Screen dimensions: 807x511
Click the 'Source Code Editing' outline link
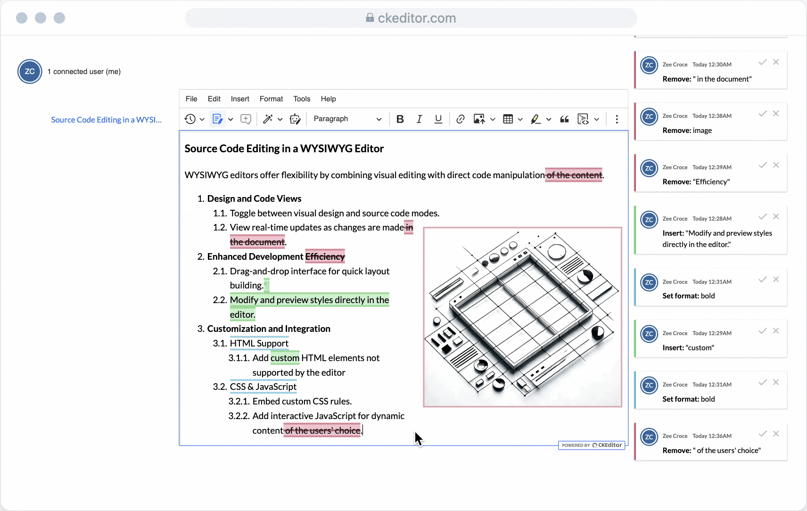[x=106, y=120]
